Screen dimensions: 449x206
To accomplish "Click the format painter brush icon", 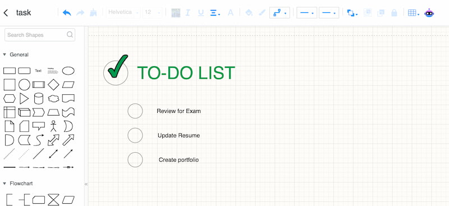I will point(93,12).
